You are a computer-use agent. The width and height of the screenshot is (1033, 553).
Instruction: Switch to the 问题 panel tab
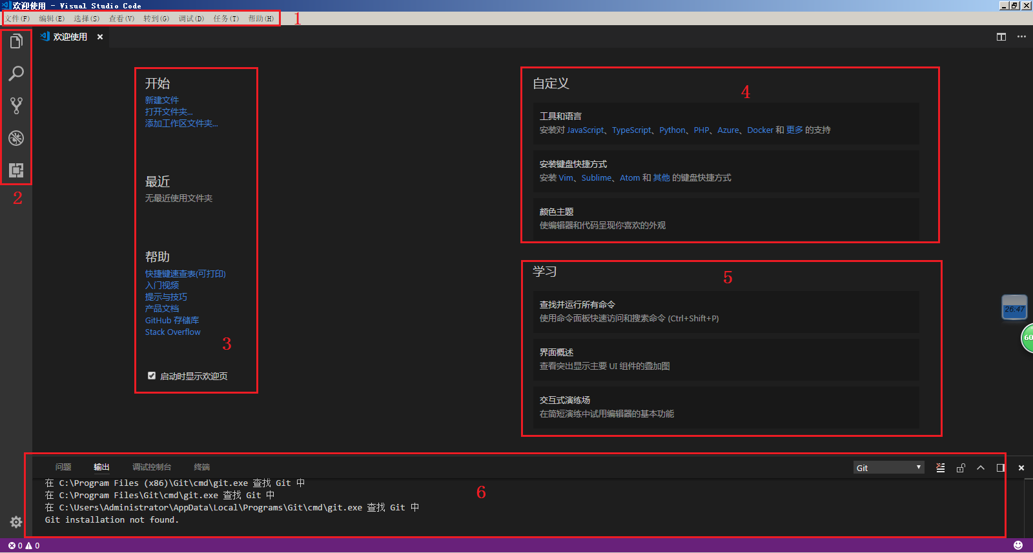(x=63, y=467)
